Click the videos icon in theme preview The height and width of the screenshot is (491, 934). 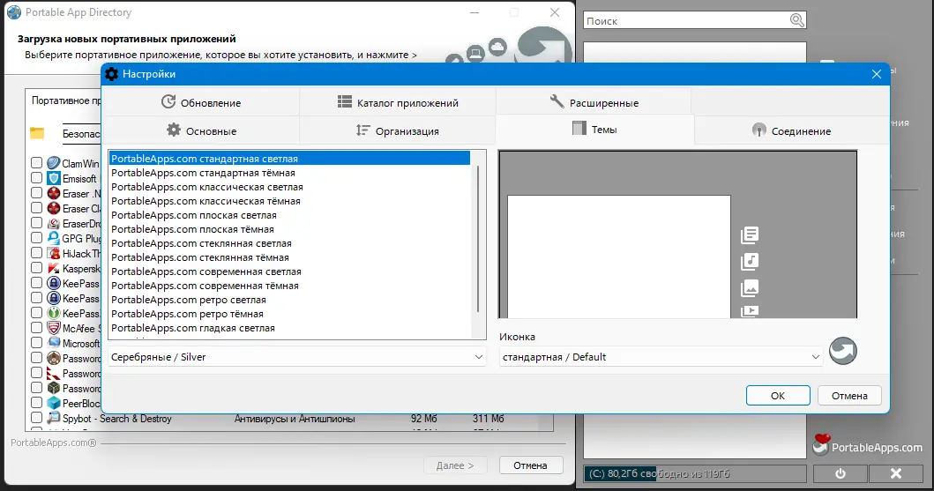click(750, 310)
